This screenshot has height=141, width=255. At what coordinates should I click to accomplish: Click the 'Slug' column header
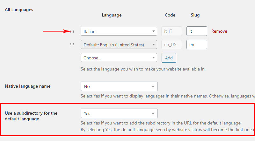pyautogui.click(x=195, y=15)
